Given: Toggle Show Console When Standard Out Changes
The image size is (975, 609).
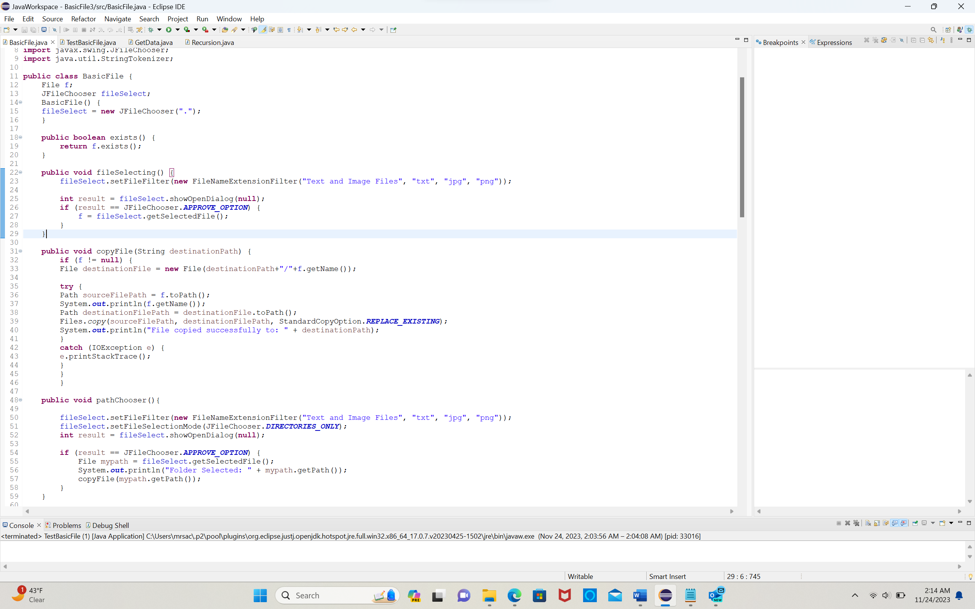Looking at the screenshot, I should [895, 523].
